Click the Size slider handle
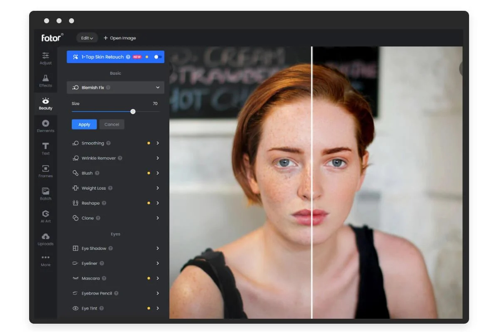The height and width of the screenshot is (332, 499). pyautogui.click(x=133, y=112)
